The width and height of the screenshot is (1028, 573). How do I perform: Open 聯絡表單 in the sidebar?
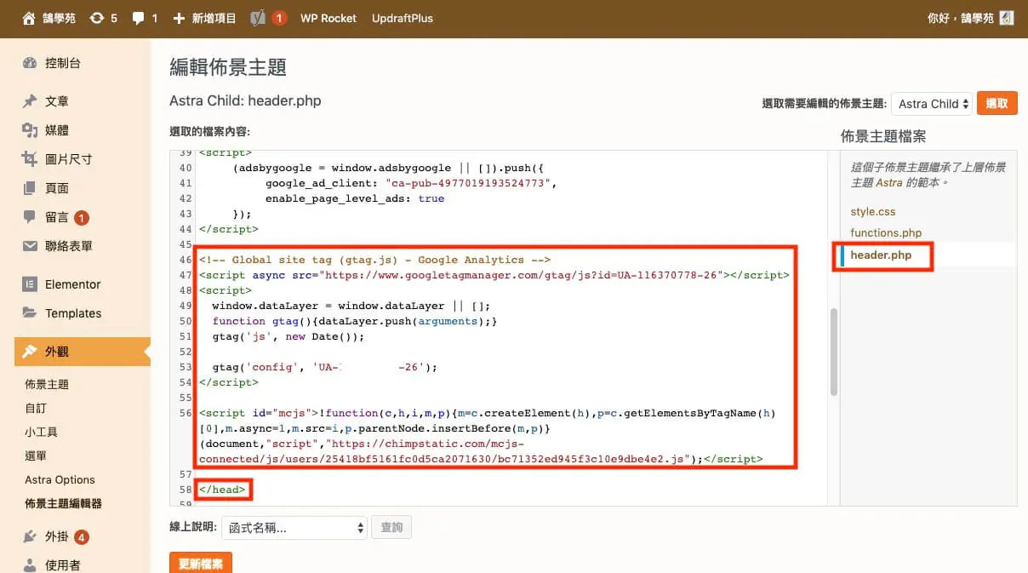tap(69, 246)
